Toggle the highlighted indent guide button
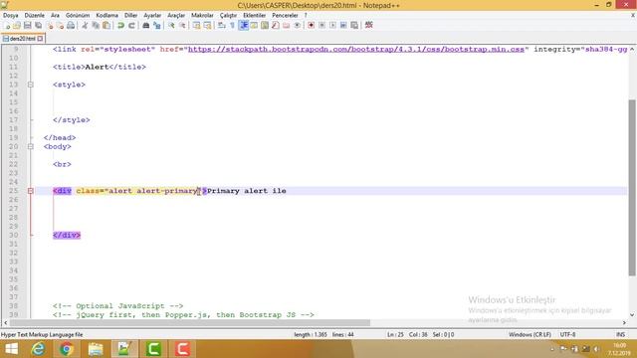 pyautogui.click(x=244, y=25)
